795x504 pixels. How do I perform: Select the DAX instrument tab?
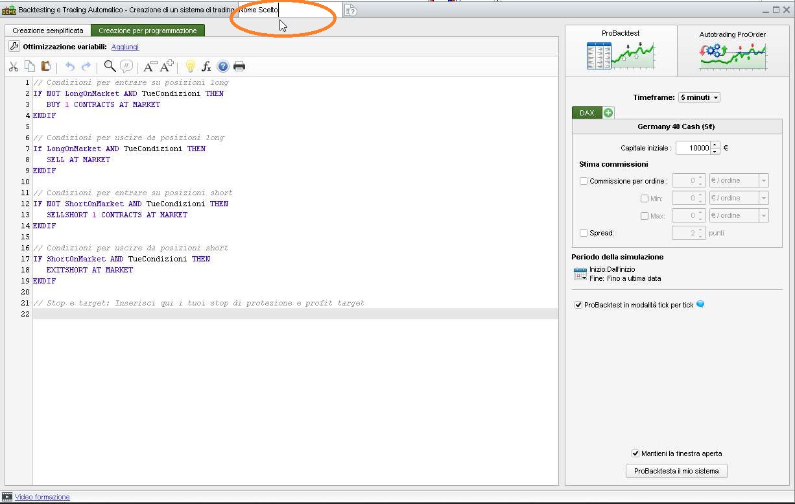point(587,113)
